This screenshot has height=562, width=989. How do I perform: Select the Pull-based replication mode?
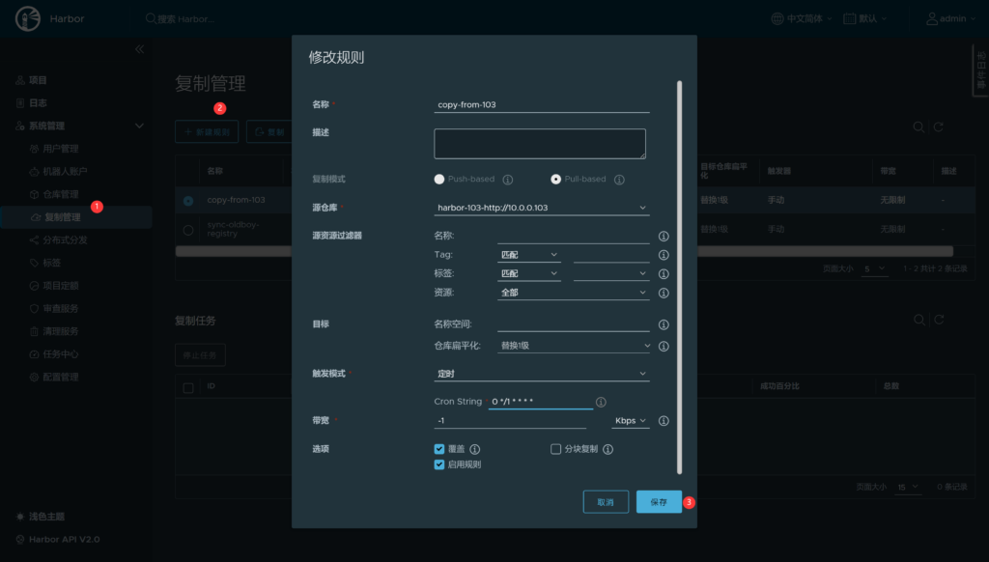click(x=555, y=180)
